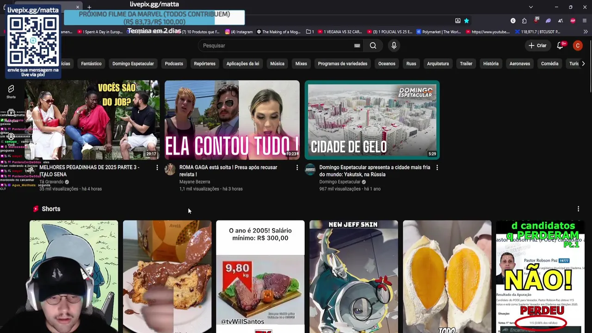This screenshot has height=333, width=592.
Task: Click the red extension icon with badge 25
Action: (x=536, y=20)
